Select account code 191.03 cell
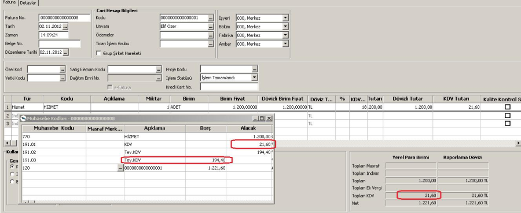Viewport: 521px width, 213px height. coord(54,160)
